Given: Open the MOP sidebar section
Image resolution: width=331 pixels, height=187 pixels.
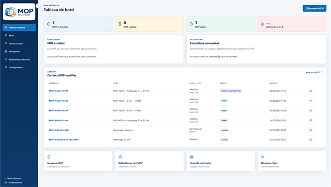Looking at the screenshot, I should (19, 36).
